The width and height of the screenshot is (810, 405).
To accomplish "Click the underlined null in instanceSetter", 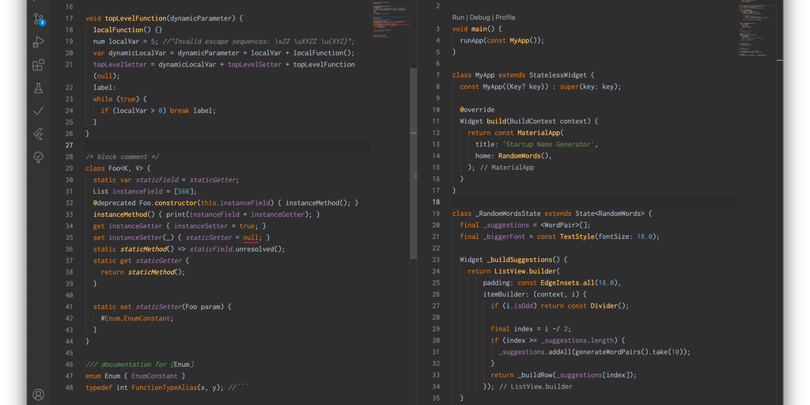I will [251, 237].
